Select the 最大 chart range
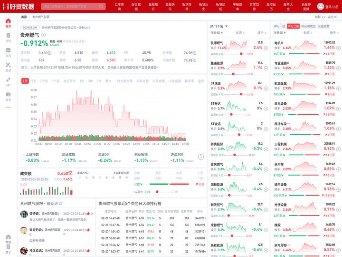The height and width of the screenshot is (257, 342). 108,81
